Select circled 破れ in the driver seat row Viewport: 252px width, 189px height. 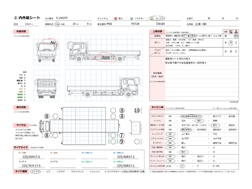215,125
